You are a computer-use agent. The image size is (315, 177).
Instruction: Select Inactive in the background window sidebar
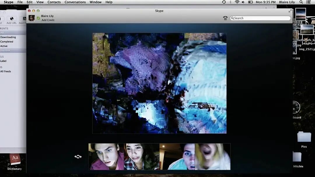[13, 51]
